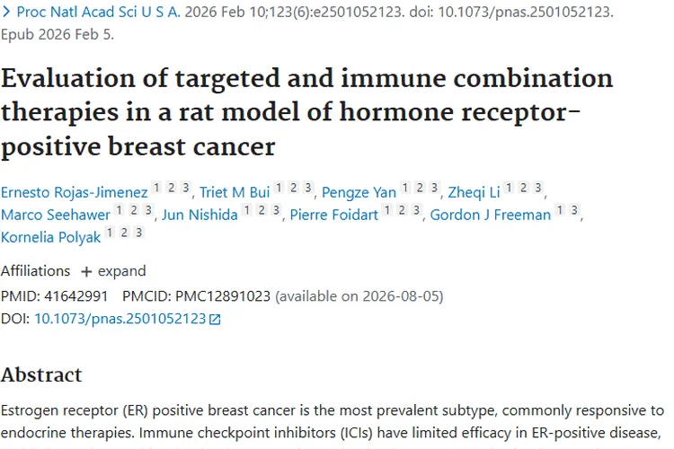Viewport: 674px width, 449px height.
Task: Click affiliation superscript 1 after Marco Seehawer
Action: click(120, 210)
